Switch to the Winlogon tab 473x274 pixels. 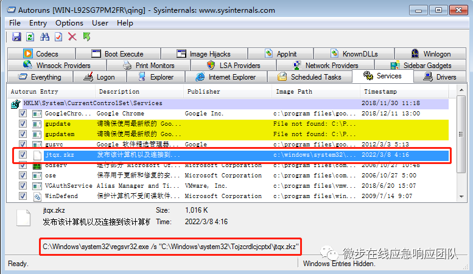click(431, 53)
